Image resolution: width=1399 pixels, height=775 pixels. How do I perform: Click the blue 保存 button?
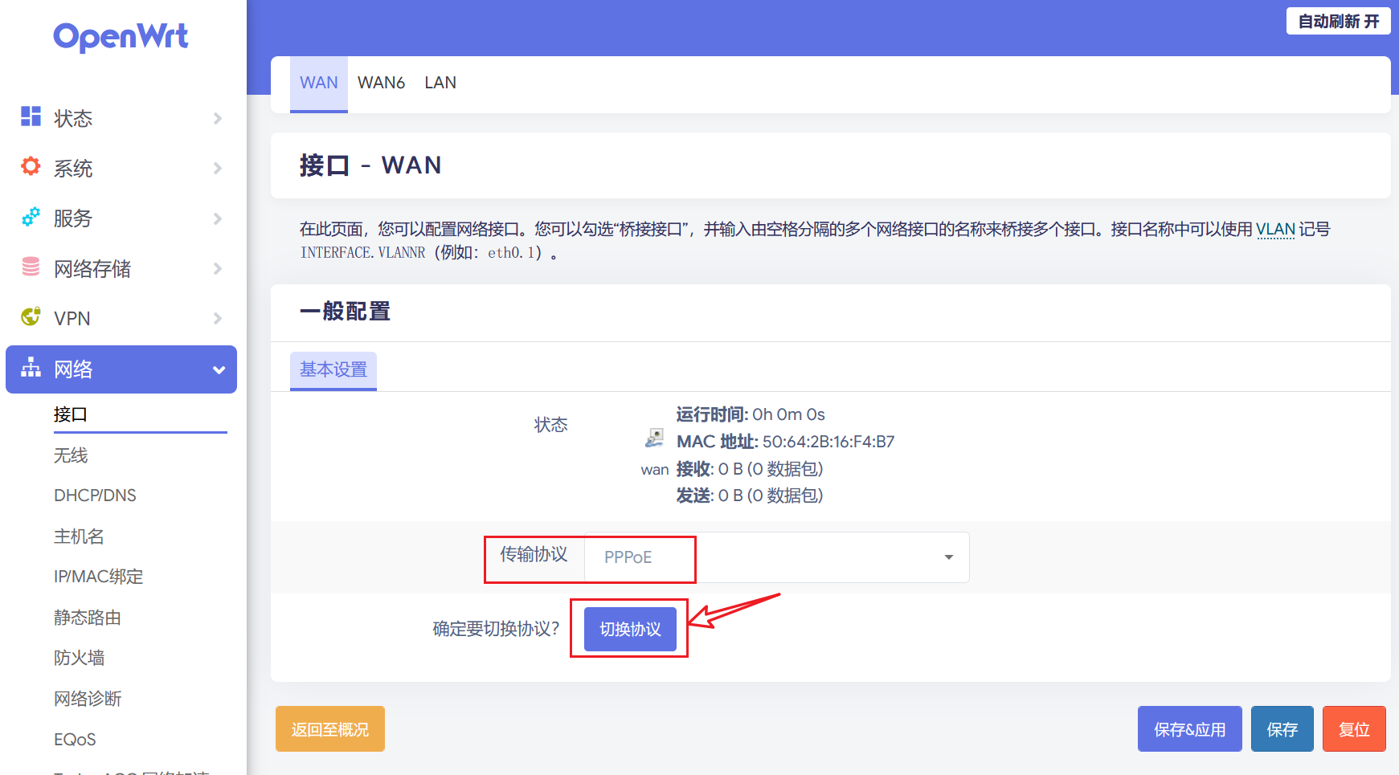[x=1282, y=729]
